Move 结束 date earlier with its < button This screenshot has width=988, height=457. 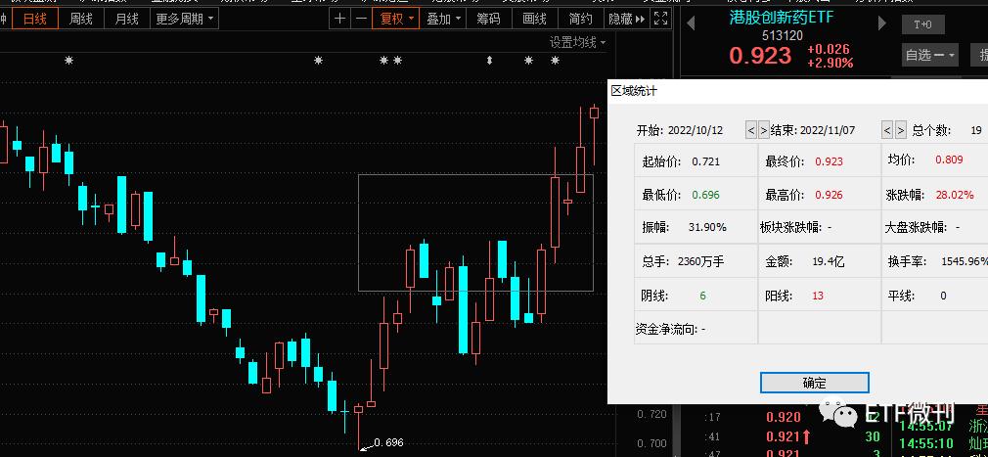coord(887,130)
